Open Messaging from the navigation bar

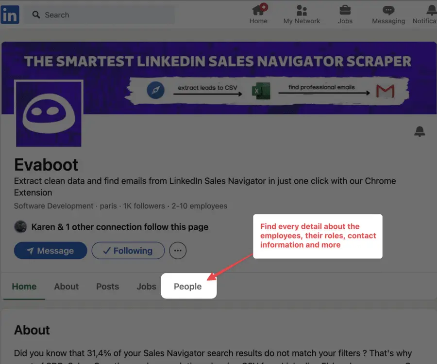(388, 11)
